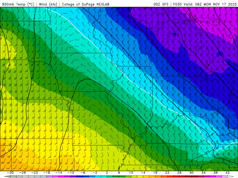Select the 42 color scale label

[228, 173]
